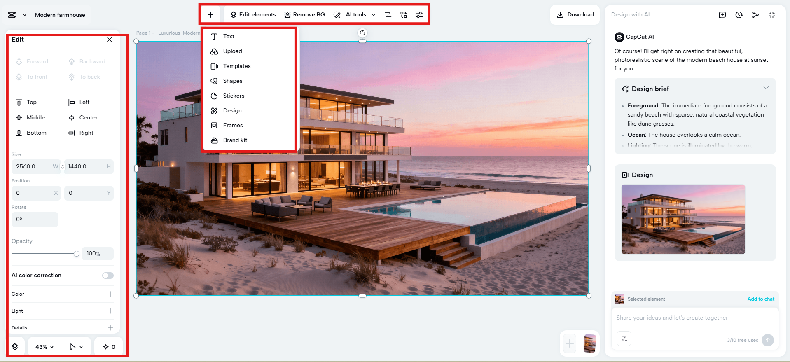Screen dimensions: 790x362
Task: Toggle AI color correction switch
Action: pyautogui.click(x=108, y=276)
